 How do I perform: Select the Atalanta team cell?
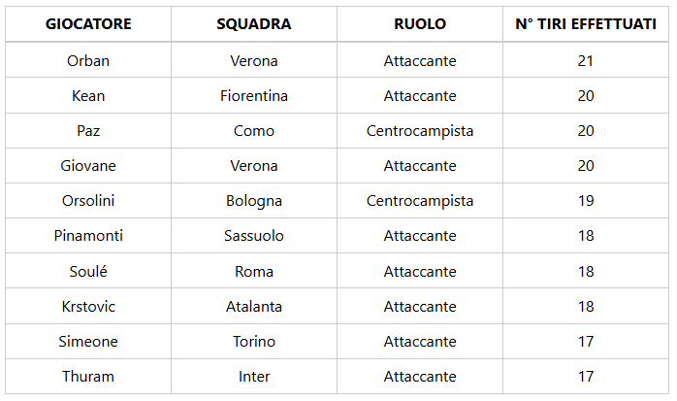[x=254, y=307]
